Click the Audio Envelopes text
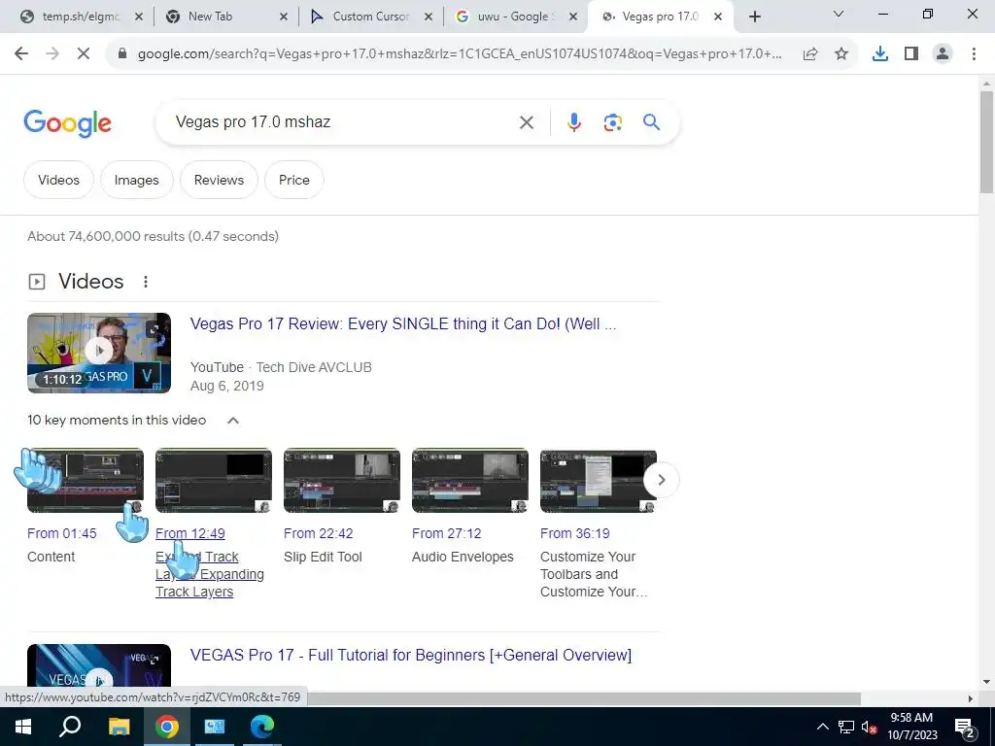The width and height of the screenshot is (995, 746). pos(463,557)
